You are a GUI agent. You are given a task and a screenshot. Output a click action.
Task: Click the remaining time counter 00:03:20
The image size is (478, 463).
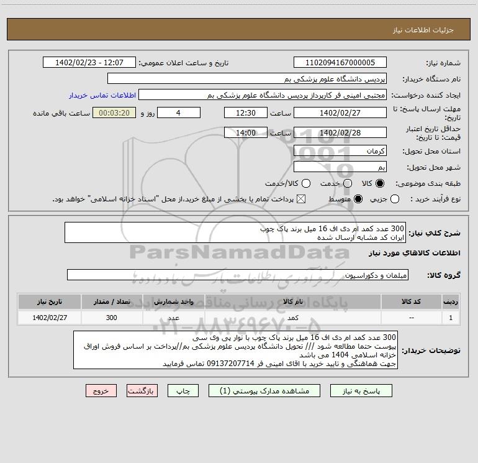[x=114, y=113]
